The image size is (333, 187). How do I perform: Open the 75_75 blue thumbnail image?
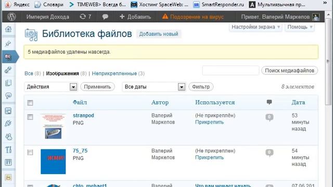(53, 162)
